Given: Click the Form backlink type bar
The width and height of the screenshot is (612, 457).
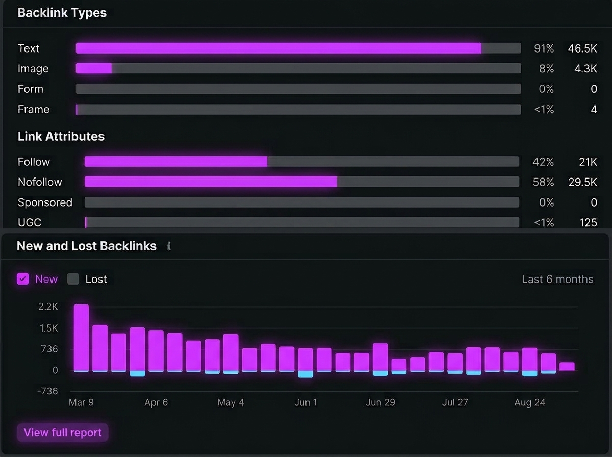Looking at the screenshot, I should coord(298,89).
